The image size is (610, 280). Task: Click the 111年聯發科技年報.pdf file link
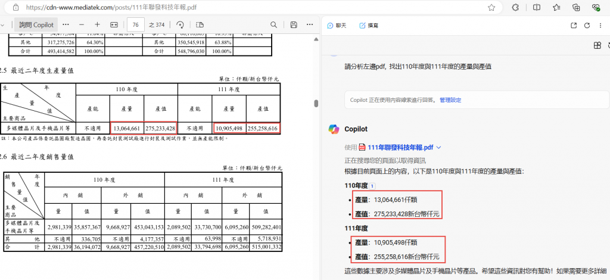click(400, 148)
